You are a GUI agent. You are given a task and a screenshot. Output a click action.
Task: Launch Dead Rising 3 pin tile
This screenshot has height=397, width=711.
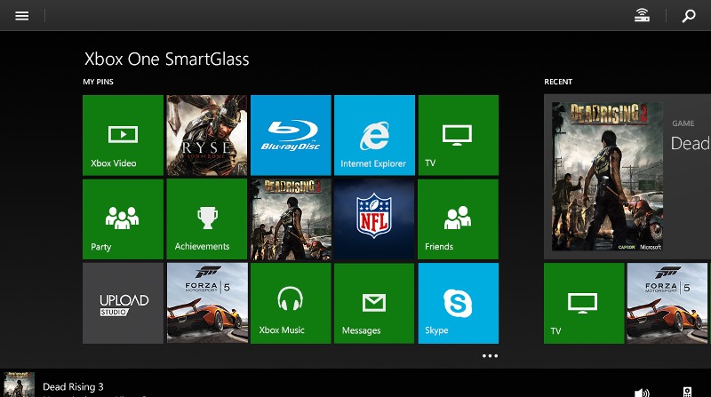point(291,219)
